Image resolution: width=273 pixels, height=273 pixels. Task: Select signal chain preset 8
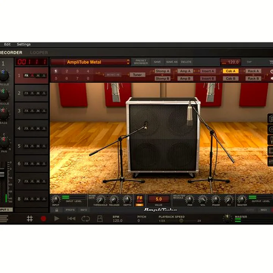pyautogui.click(x=88, y=78)
